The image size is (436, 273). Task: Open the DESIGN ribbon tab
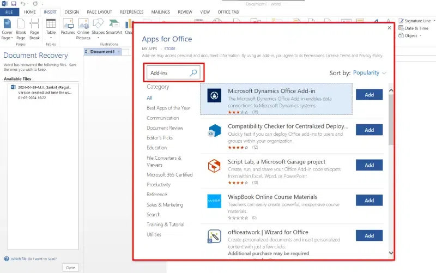tap(72, 12)
